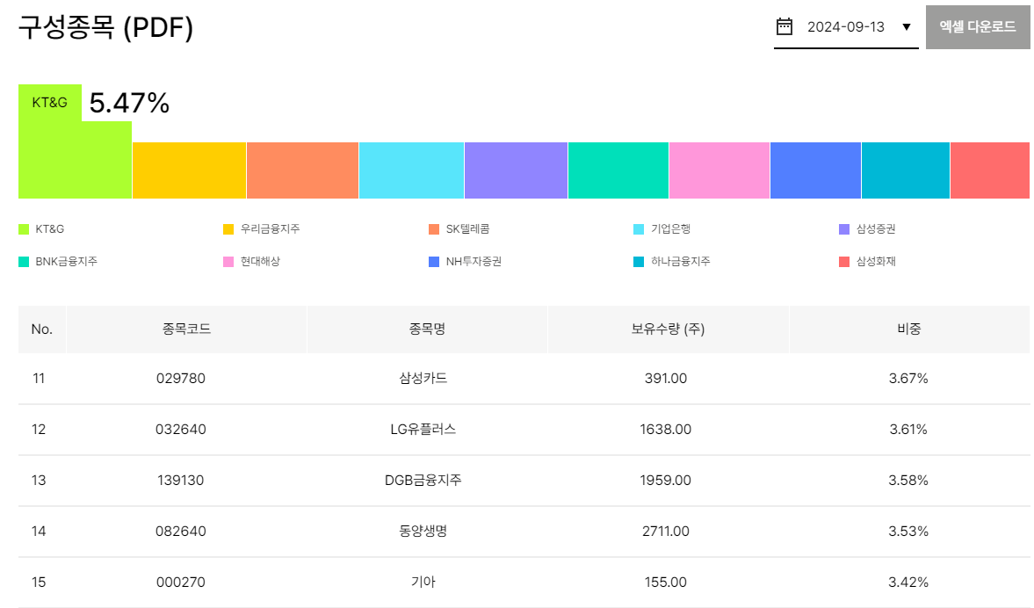Click KT&G legend color square
Screen dimensions: 1034x608
[x=24, y=229]
